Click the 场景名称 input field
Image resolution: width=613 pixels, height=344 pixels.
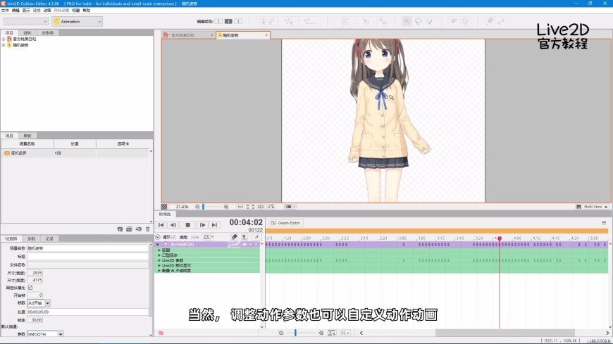pos(87,248)
